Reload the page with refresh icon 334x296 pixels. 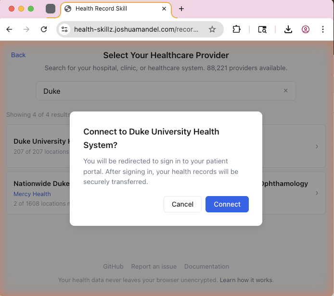pos(44,29)
